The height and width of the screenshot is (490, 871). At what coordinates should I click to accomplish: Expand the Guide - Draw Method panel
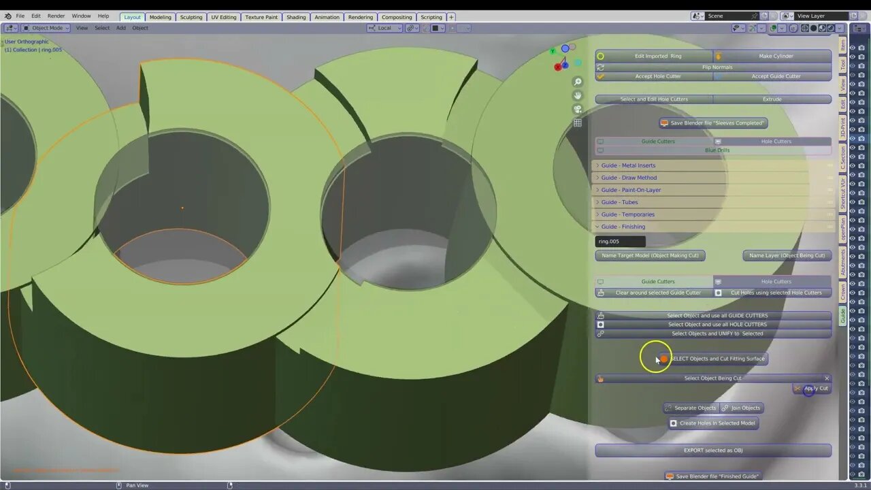click(713, 178)
